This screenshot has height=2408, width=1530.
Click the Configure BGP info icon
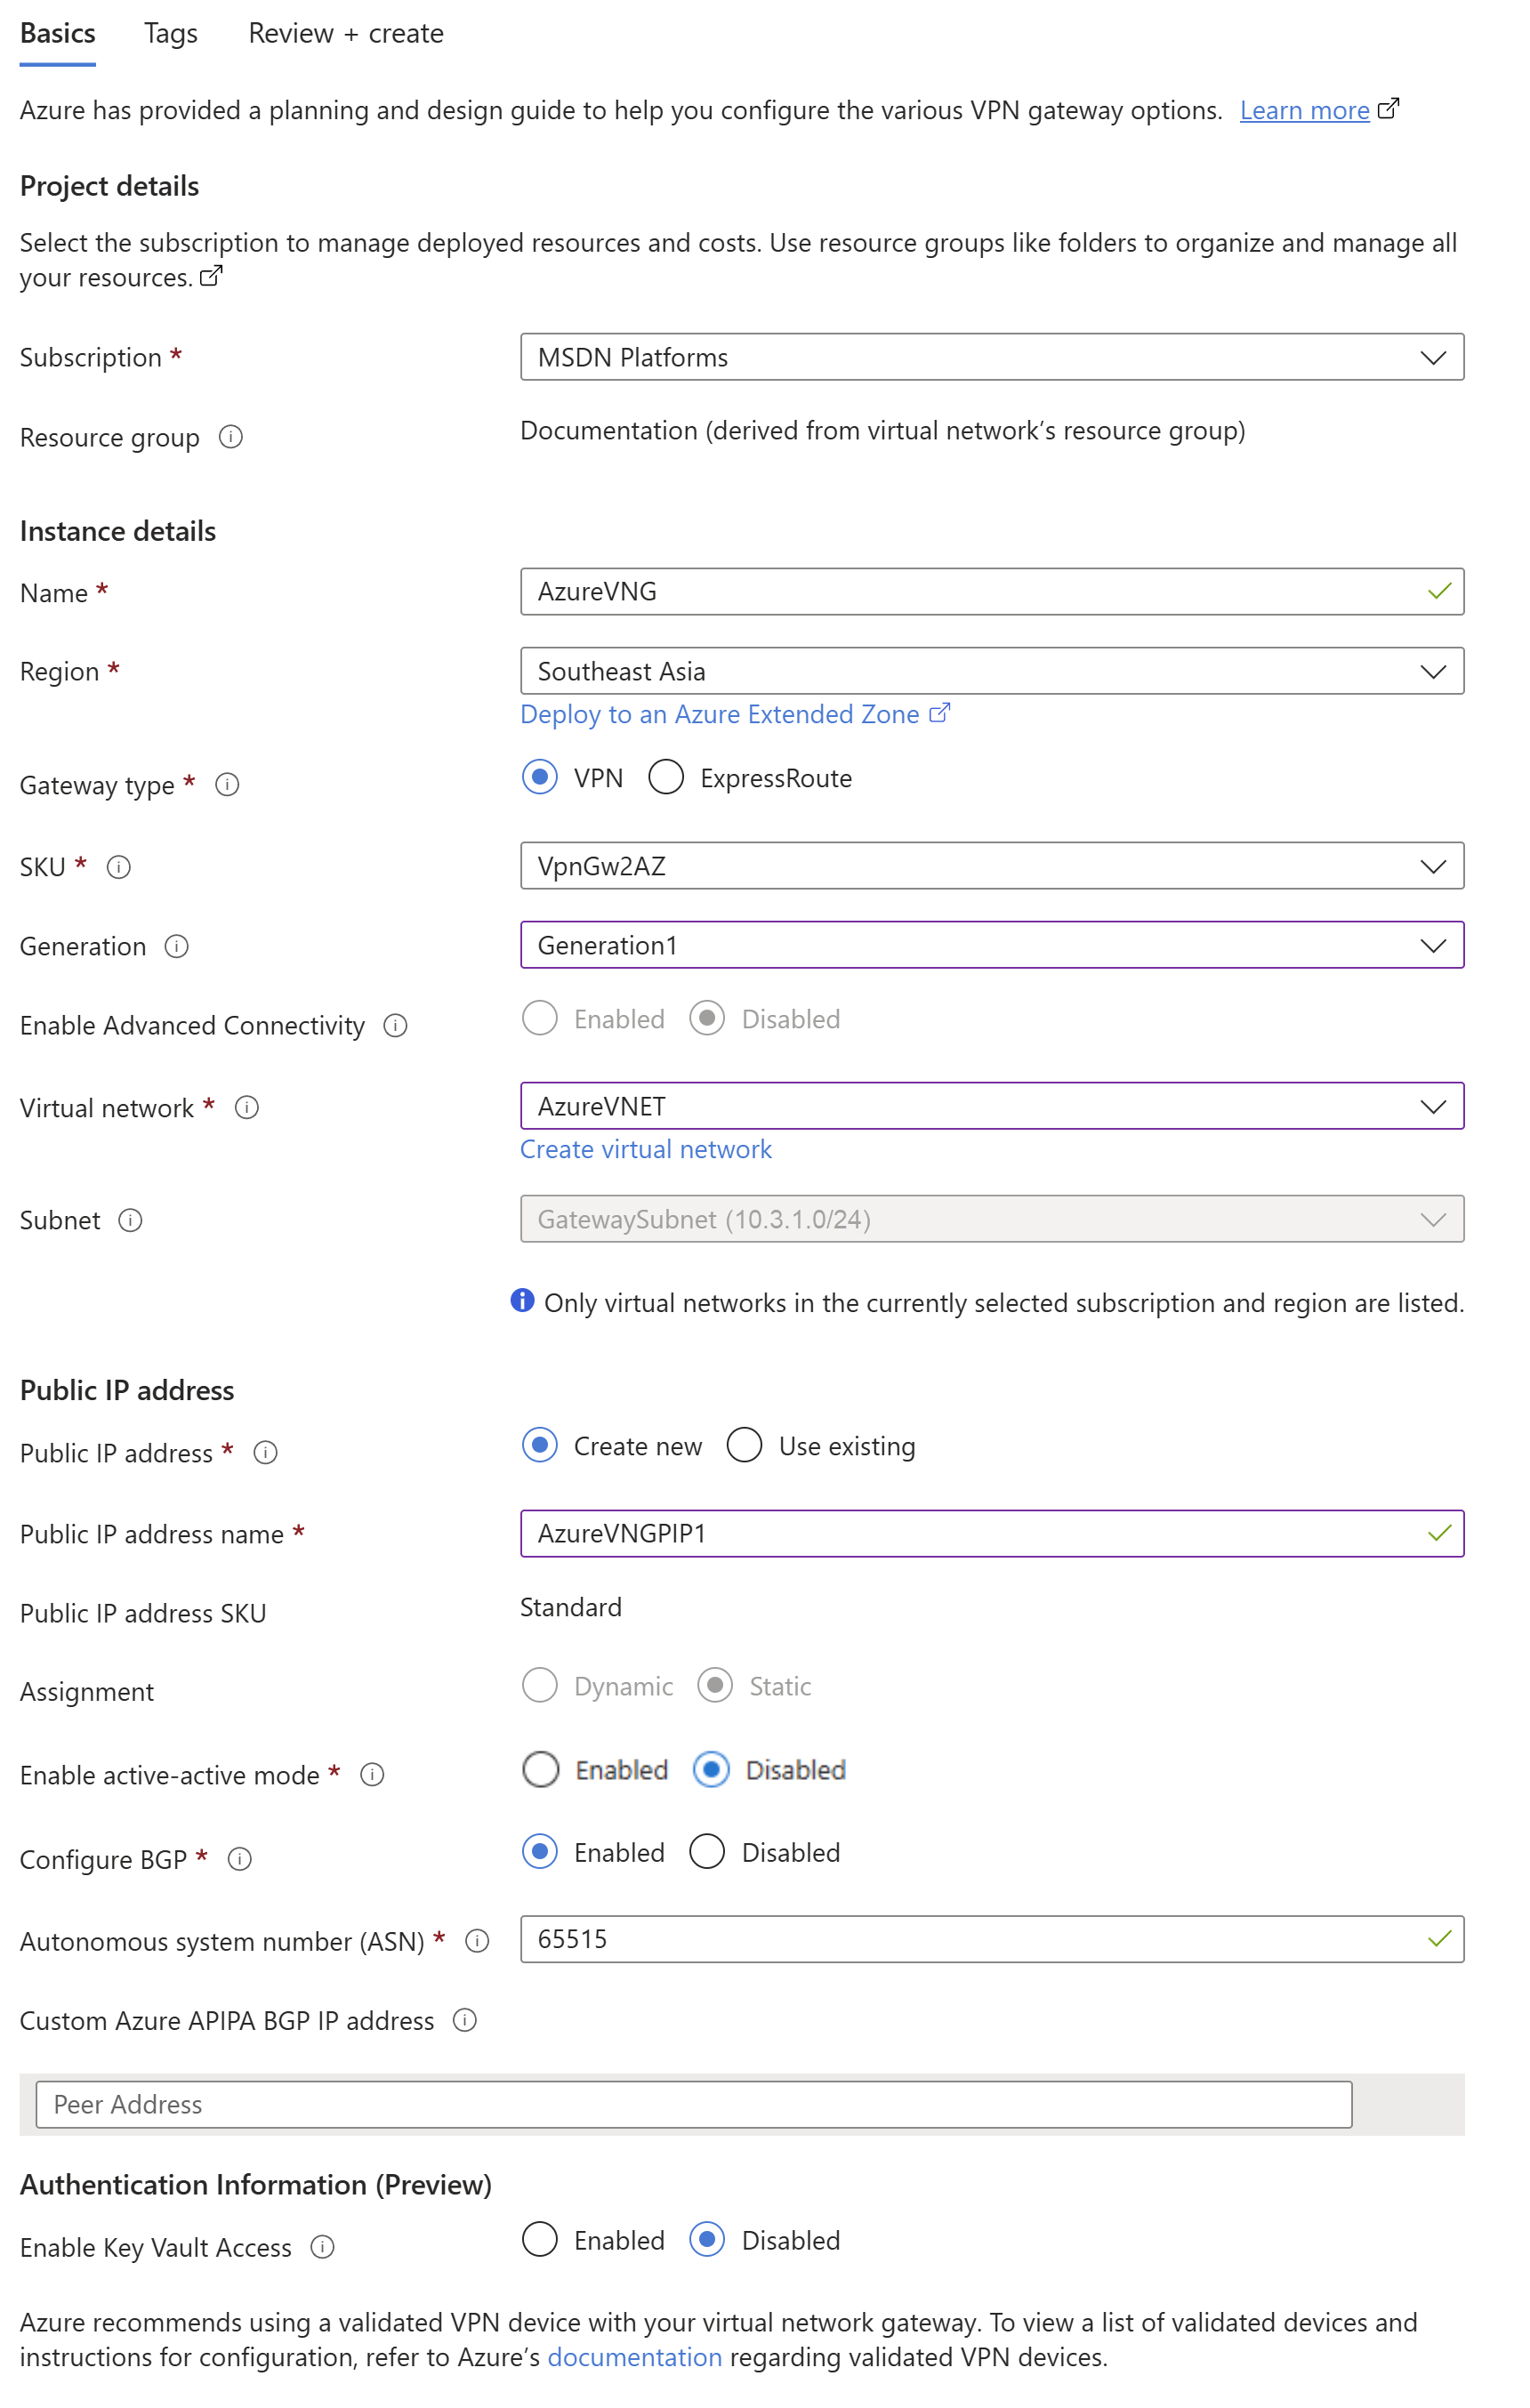coord(240,1859)
